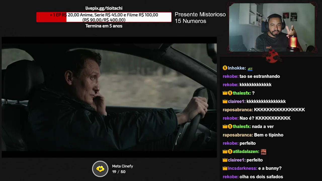This screenshot has width=322, height=181.
Task: Click 'Presente Misterioso' text
Action: [x=200, y=15]
